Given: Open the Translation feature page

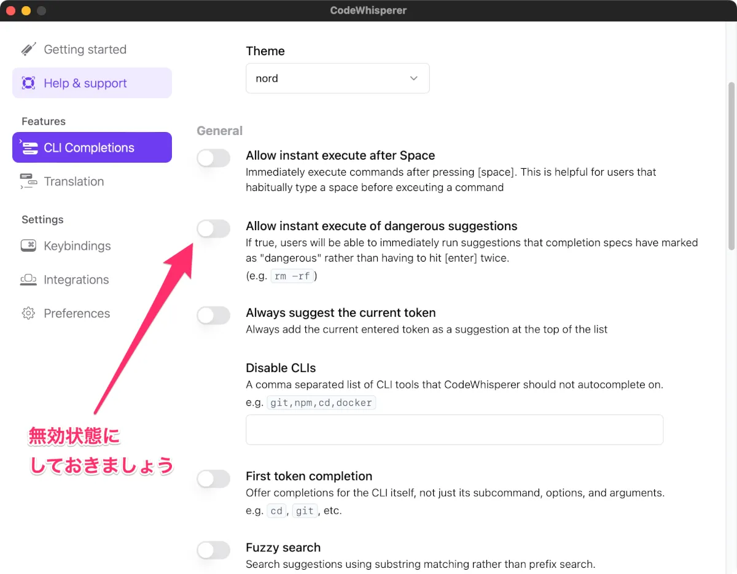Looking at the screenshot, I should (74, 181).
